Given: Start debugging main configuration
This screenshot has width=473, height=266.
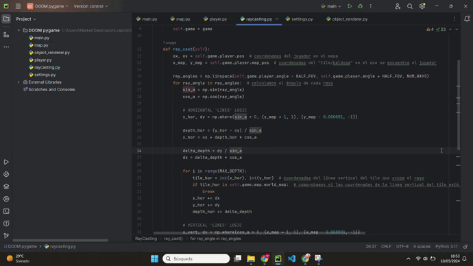Looking at the screenshot, I should [360, 6].
